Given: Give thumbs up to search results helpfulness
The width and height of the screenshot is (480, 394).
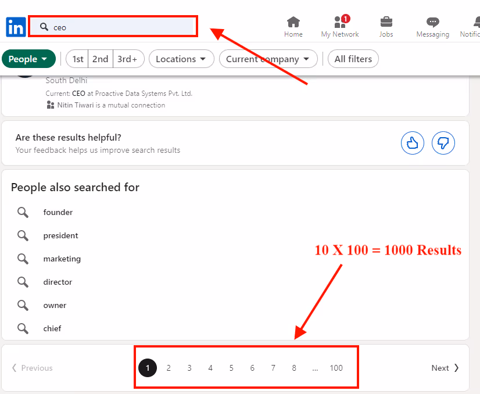Looking at the screenshot, I should (x=413, y=143).
